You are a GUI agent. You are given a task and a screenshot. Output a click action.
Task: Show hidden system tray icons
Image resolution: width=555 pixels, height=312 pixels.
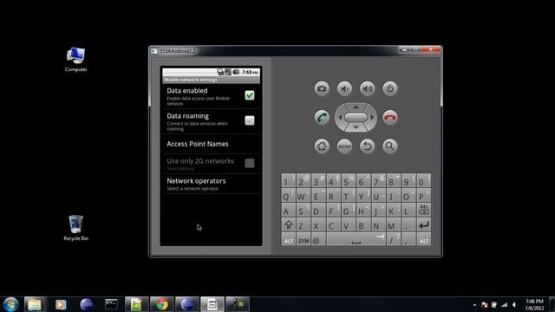[x=474, y=304]
